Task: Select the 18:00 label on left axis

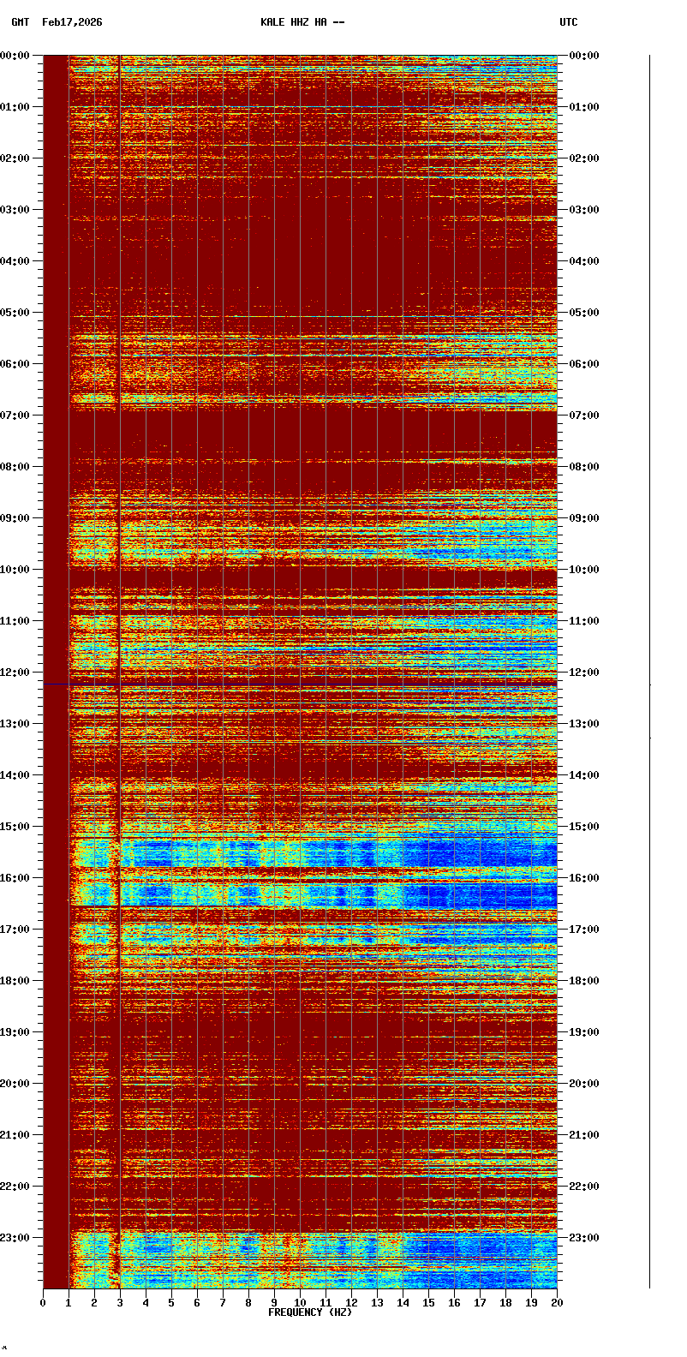Action: [x=15, y=981]
